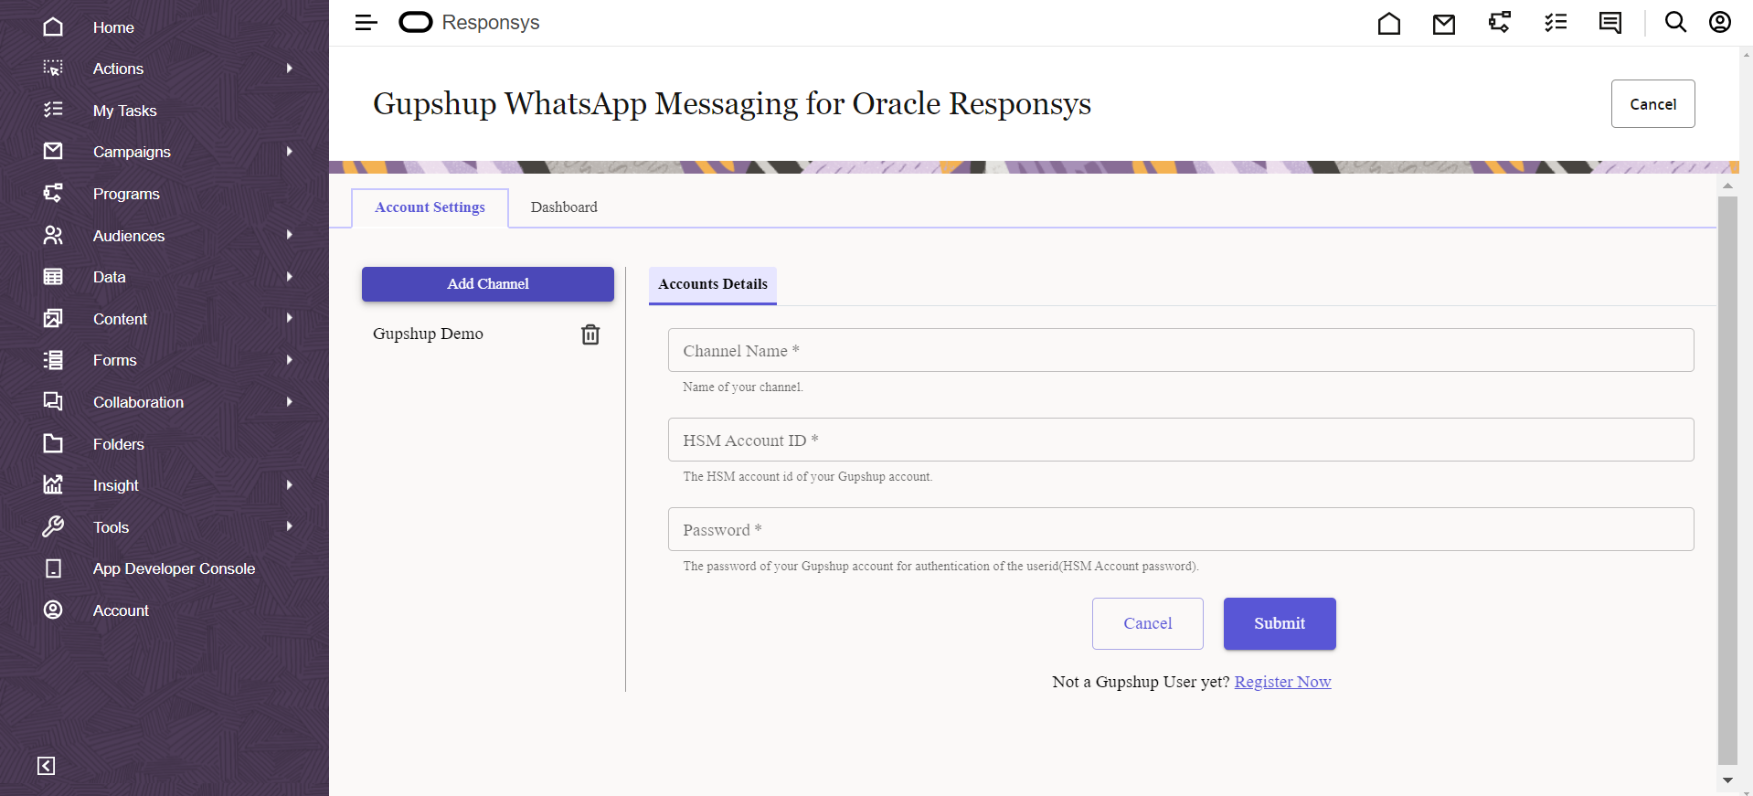Click the form Cancel button beside Submit
Image resolution: width=1753 pixels, height=796 pixels.
pyautogui.click(x=1148, y=623)
